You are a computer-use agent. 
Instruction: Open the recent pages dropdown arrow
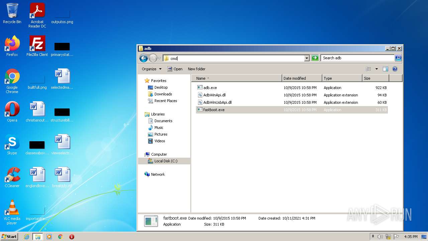pyautogui.click(x=159, y=58)
